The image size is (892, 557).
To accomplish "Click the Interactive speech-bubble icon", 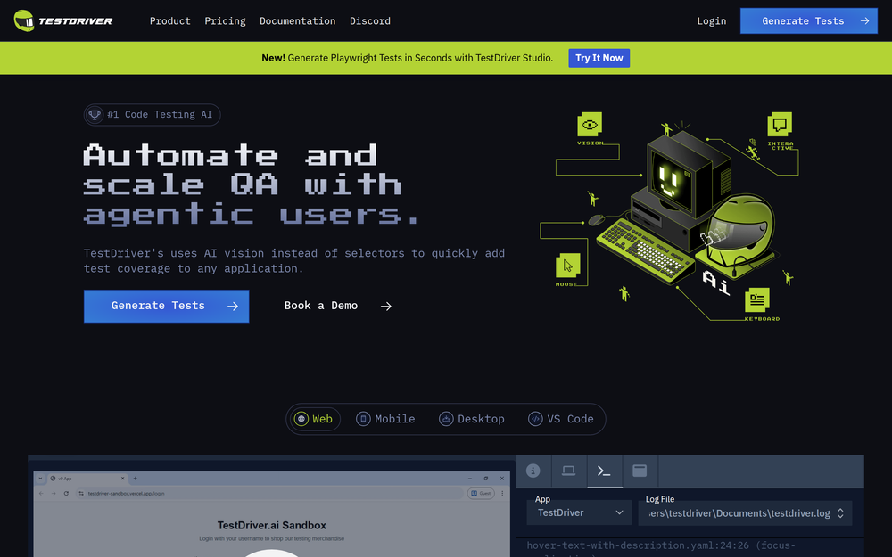I will pos(780,125).
